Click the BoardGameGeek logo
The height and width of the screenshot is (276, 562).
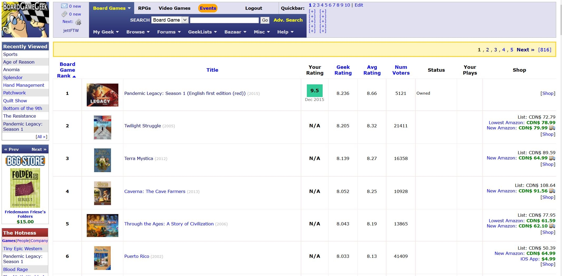[x=25, y=20]
